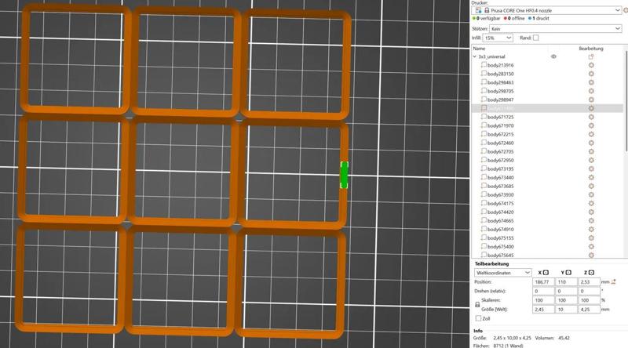
Task: Toggle visibility eye for 3x3_universal
Action: [x=553, y=56]
